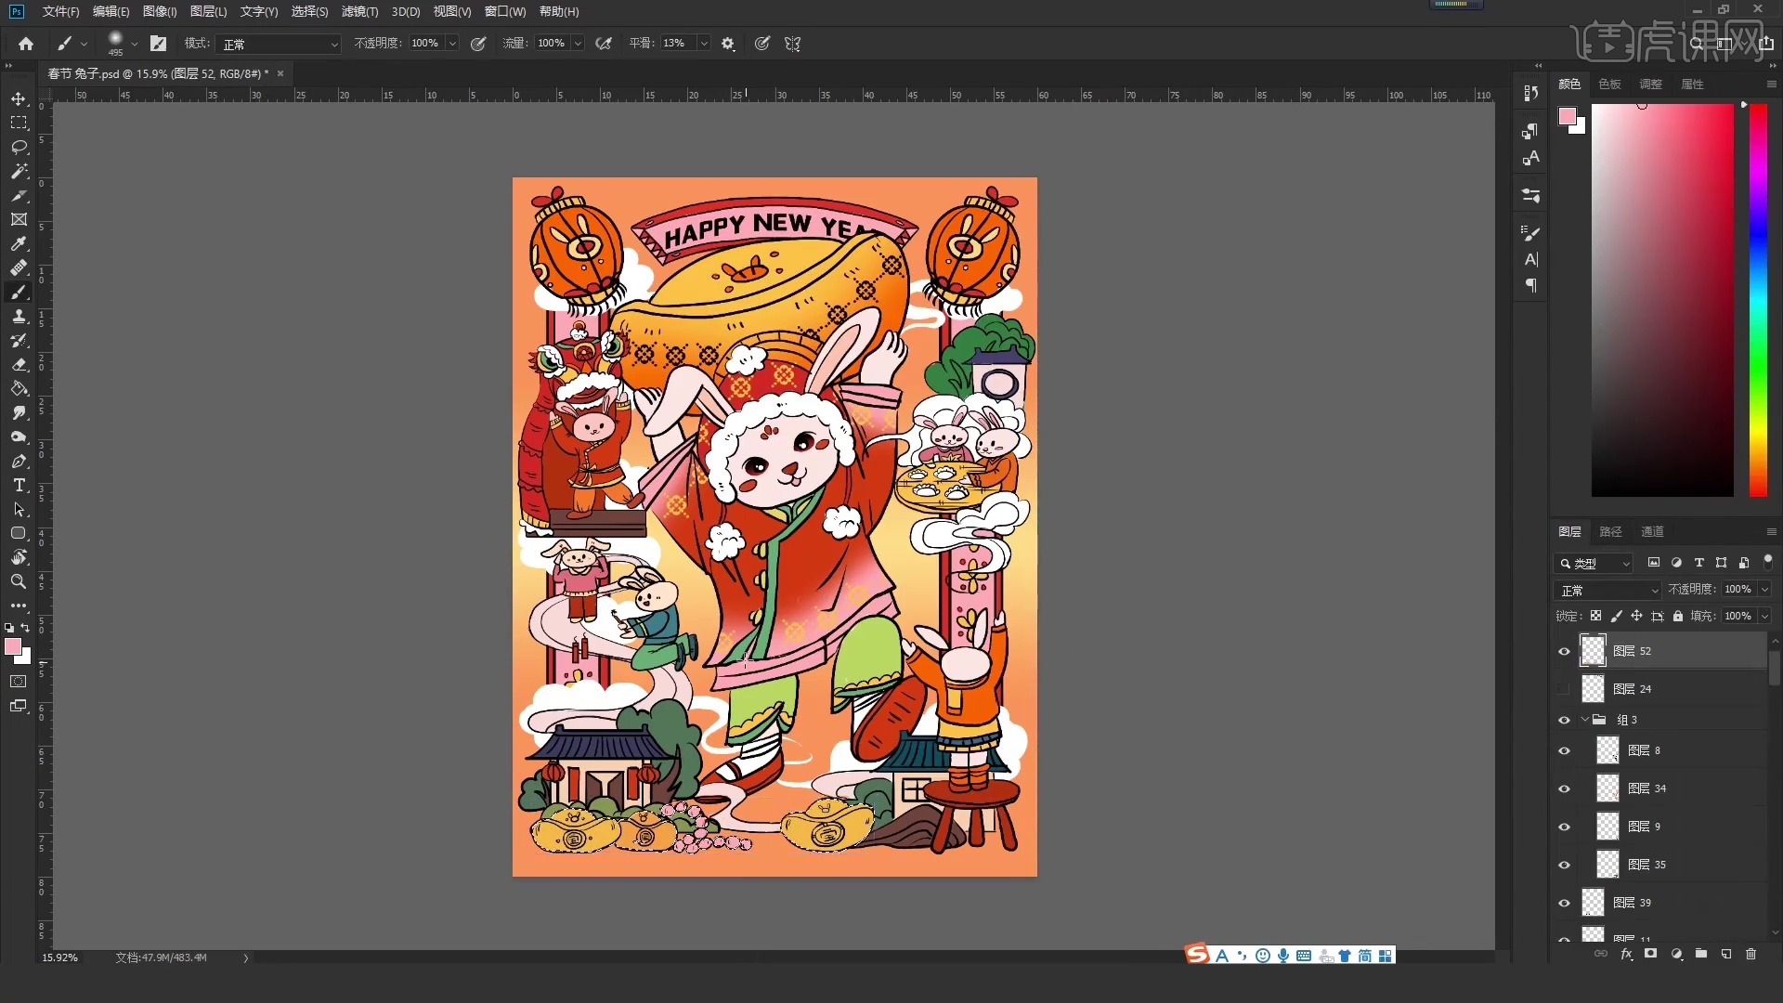Open smoothing 平滑 dropdown arrow

704,44
